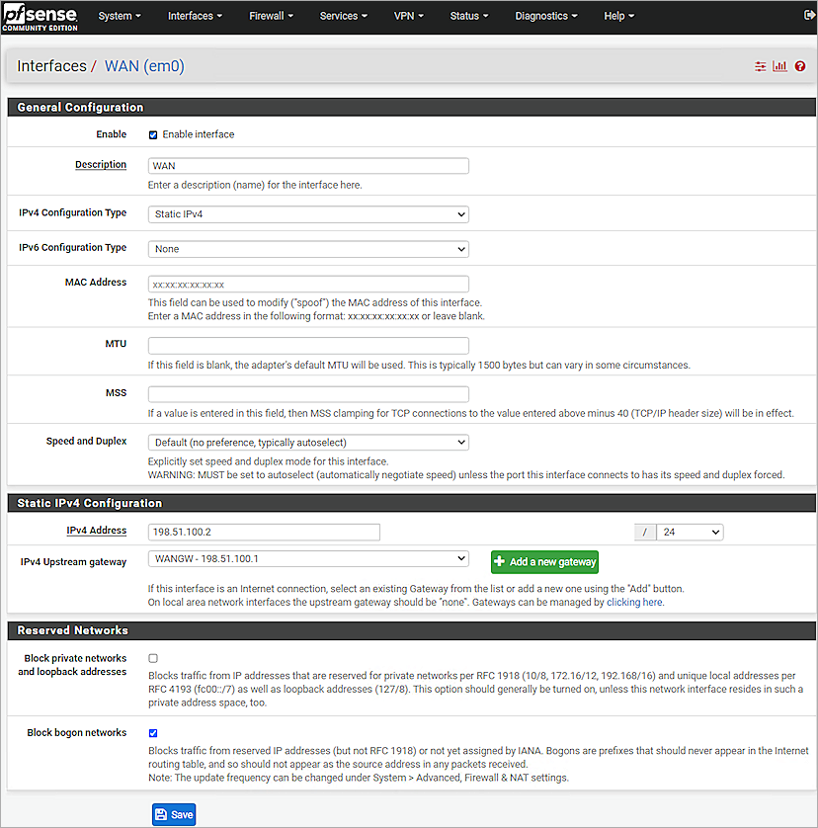Uncheck the Enable interface checkbox

point(151,134)
